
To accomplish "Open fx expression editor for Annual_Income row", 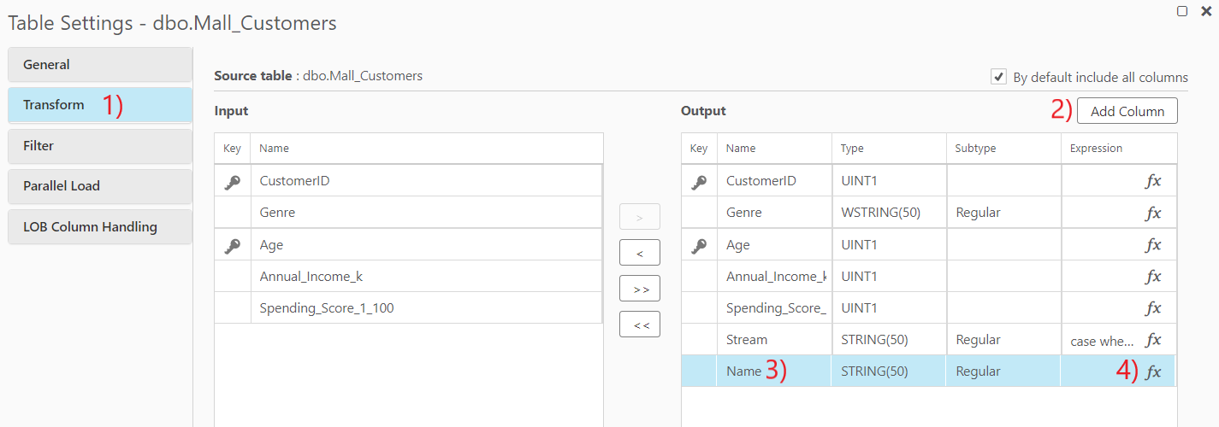I will [1153, 277].
